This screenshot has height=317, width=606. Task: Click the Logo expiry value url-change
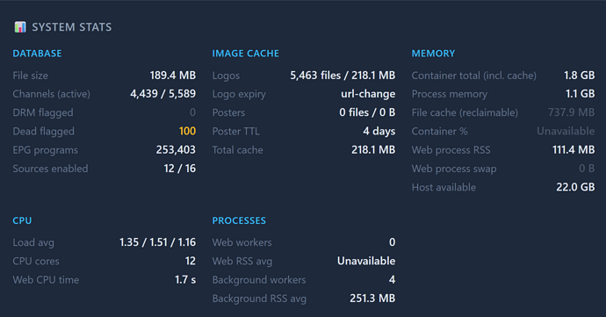[x=368, y=94]
